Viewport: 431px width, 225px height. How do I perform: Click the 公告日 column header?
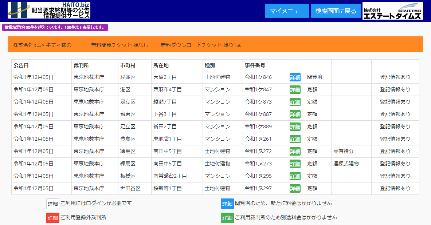[x=21, y=65]
